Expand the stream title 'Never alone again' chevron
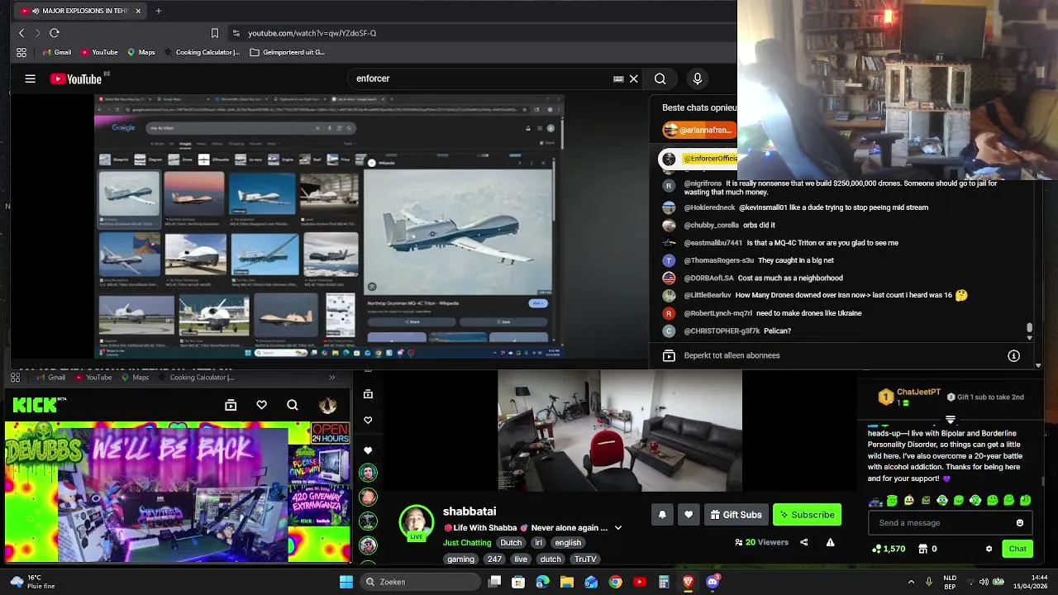The width and height of the screenshot is (1058, 595). [617, 528]
